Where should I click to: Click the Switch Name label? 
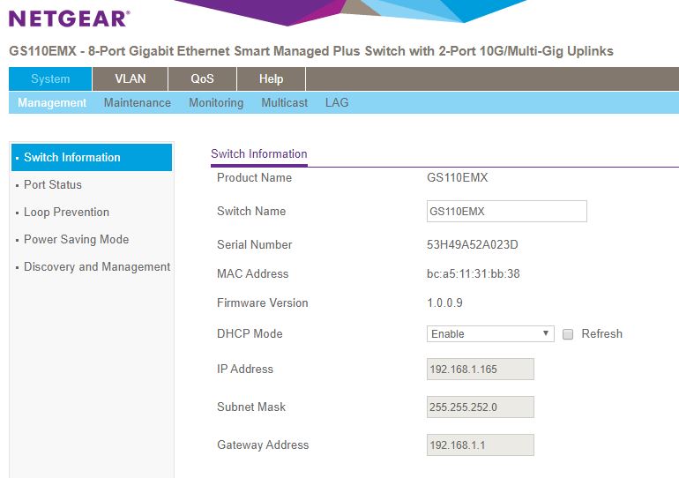251,212
